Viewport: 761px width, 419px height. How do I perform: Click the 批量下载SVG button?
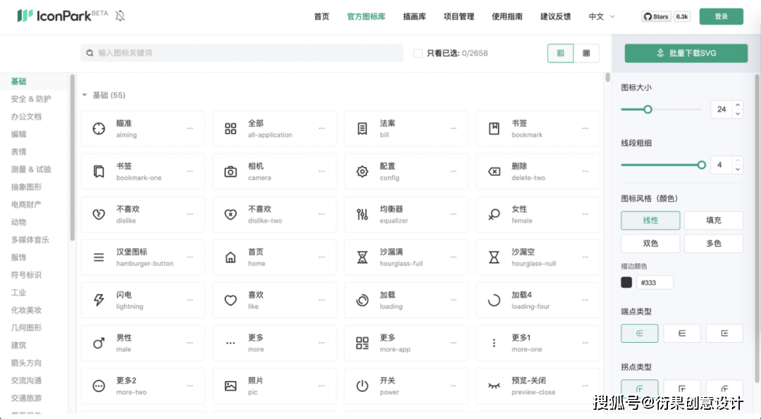click(x=686, y=53)
